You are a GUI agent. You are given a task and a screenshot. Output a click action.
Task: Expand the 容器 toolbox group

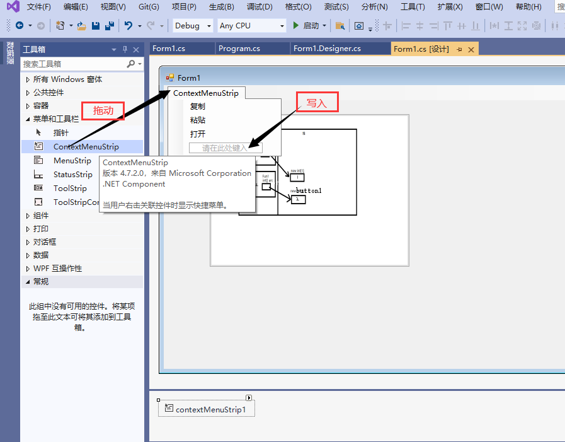28,106
